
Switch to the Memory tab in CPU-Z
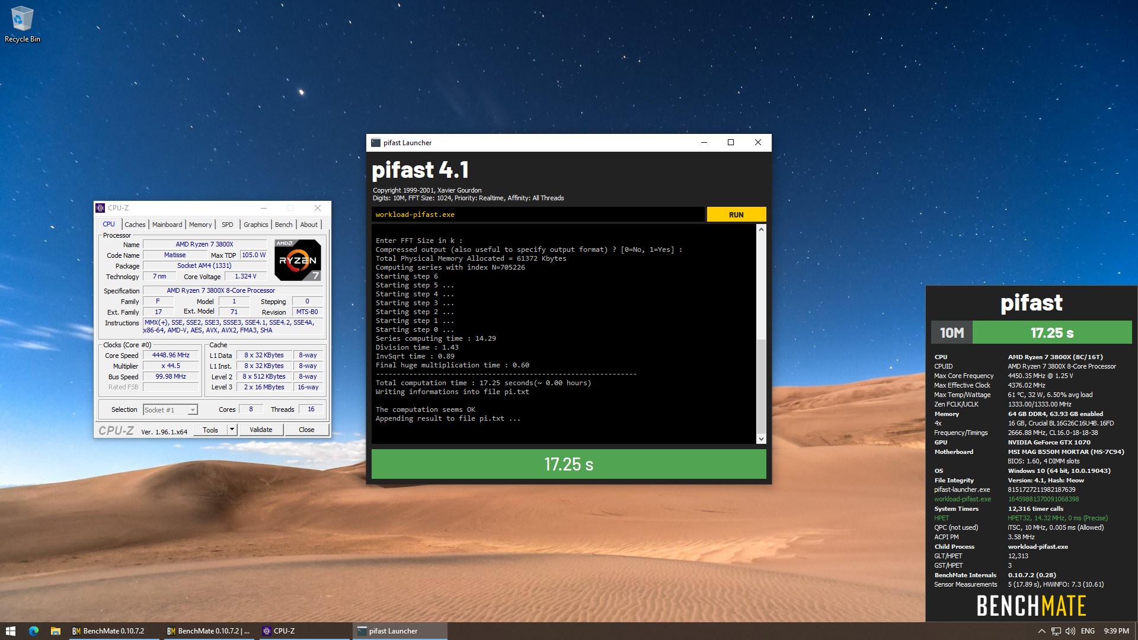(200, 225)
